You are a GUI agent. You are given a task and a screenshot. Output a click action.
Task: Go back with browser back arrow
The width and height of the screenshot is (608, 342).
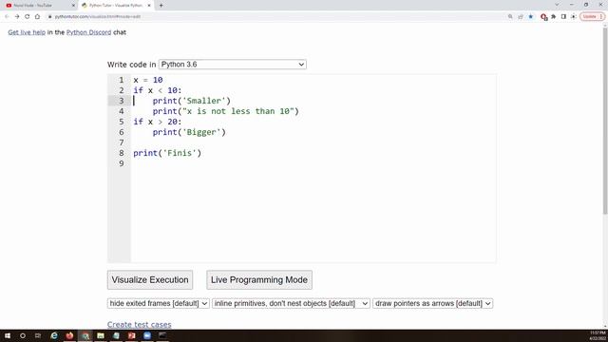(x=7, y=17)
